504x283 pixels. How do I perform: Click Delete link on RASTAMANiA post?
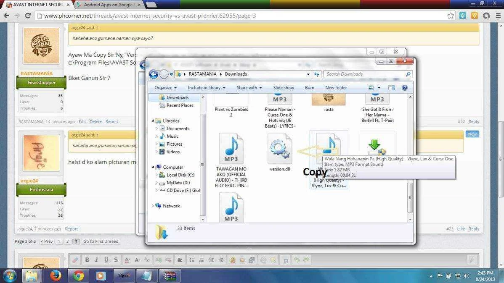point(95,122)
